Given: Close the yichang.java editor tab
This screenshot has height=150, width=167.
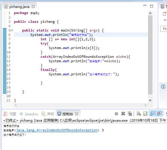Looking at the screenshot, I should 33,6.
